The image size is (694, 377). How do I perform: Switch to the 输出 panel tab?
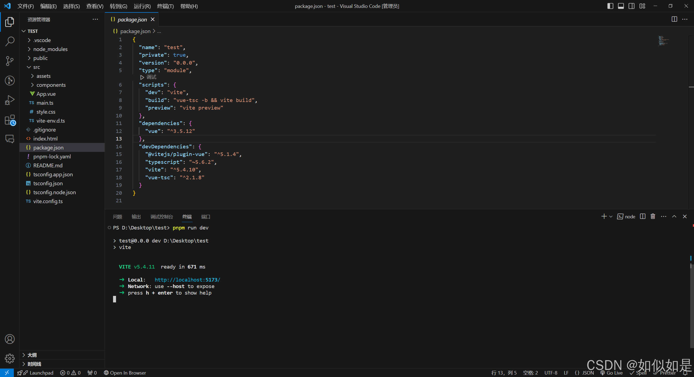pyautogui.click(x=136, y=217)
